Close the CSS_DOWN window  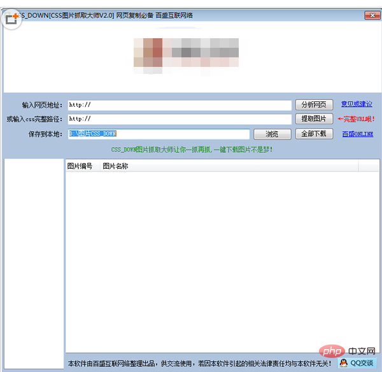(372, 15)
